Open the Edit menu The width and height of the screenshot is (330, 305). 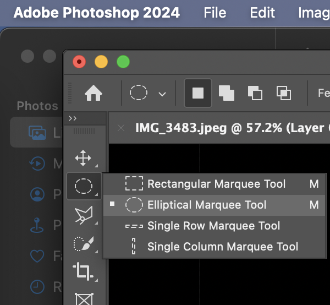tap(262, 13)
